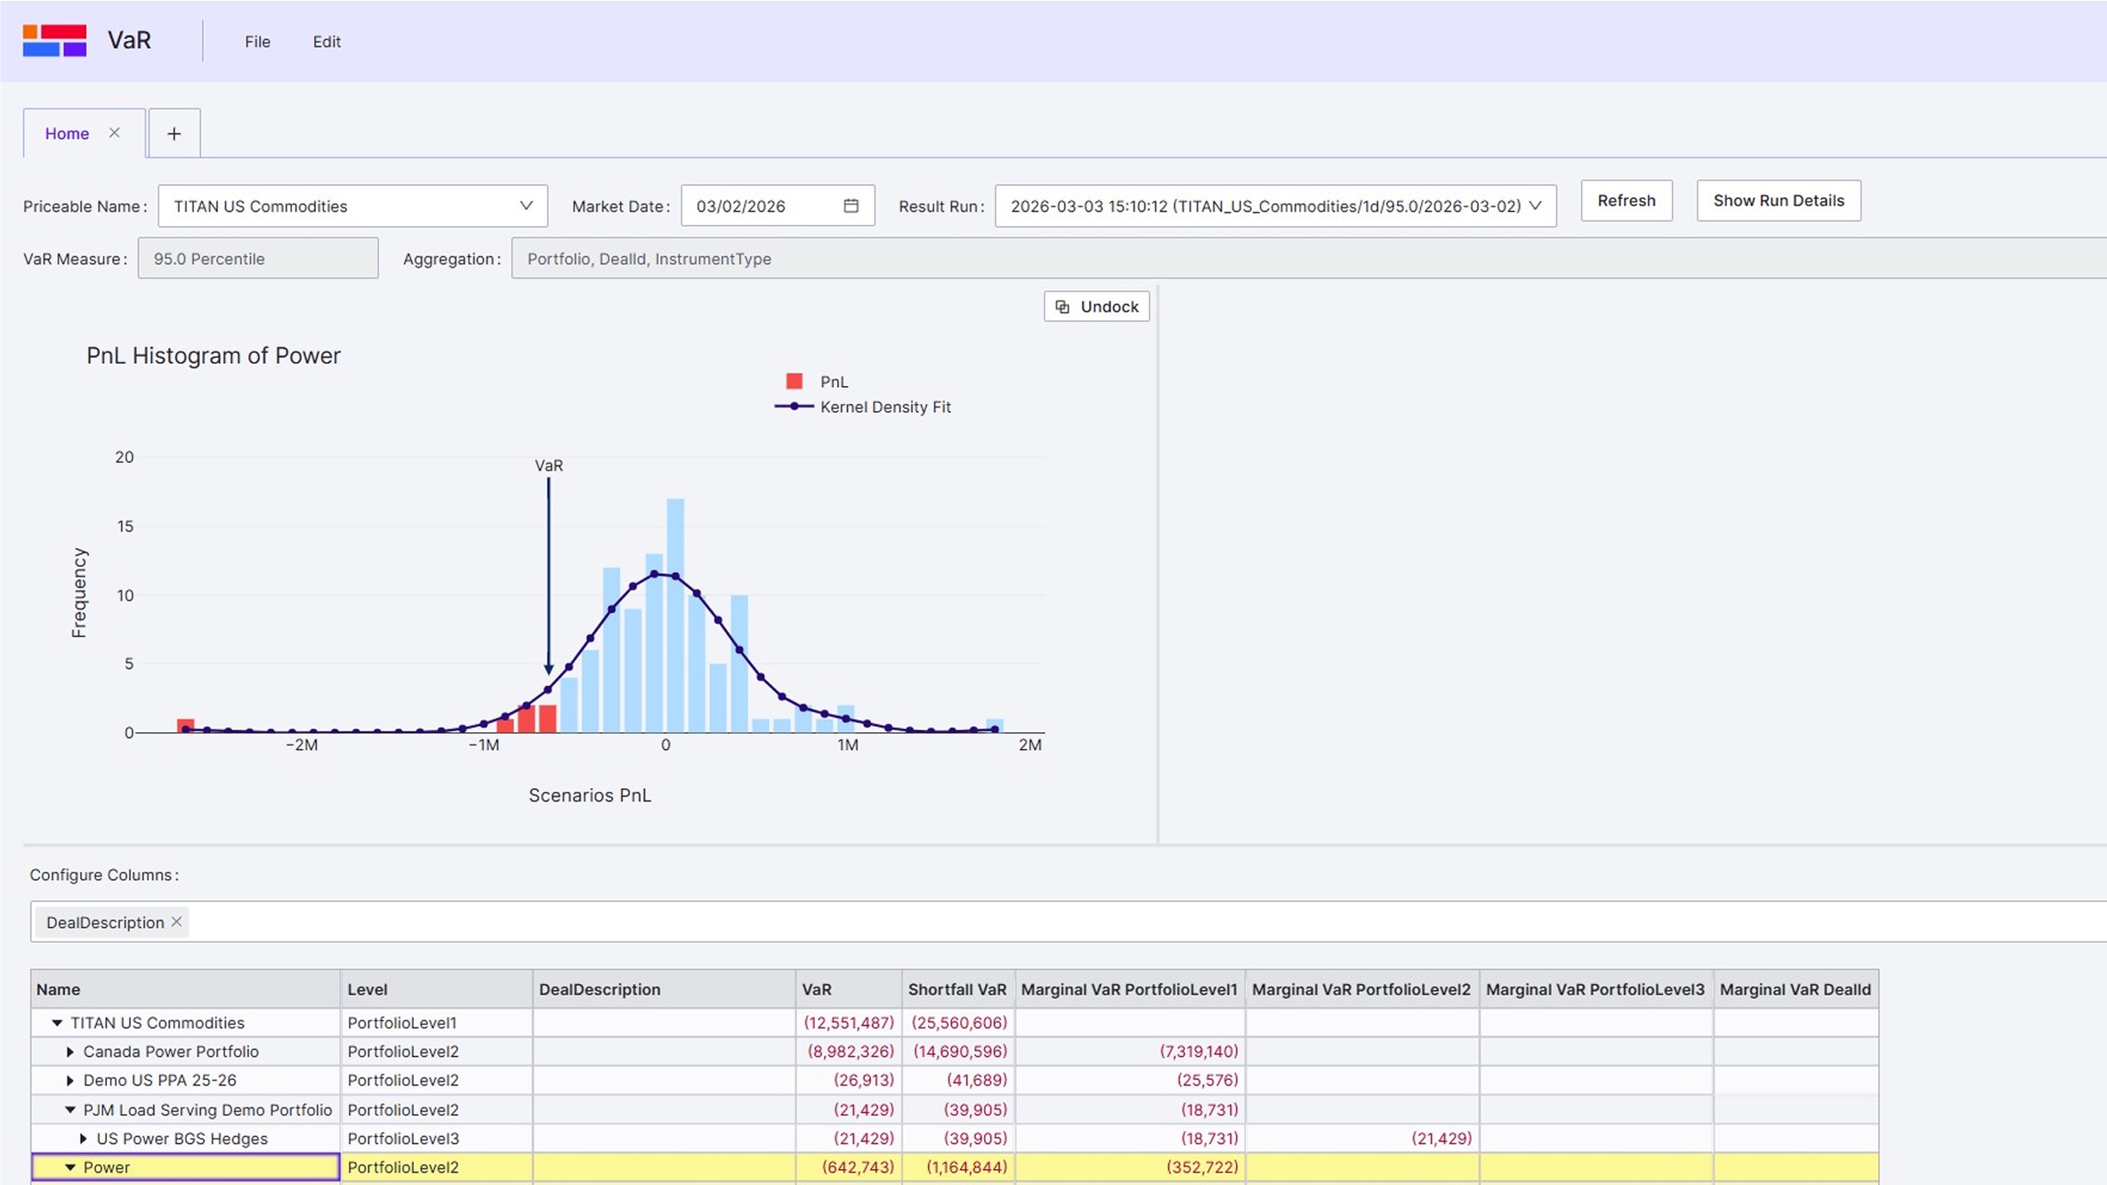Sort by the Level column header
This screenshot has width=2107, height=1185.
pyautogui.click(x=436, y=989)
